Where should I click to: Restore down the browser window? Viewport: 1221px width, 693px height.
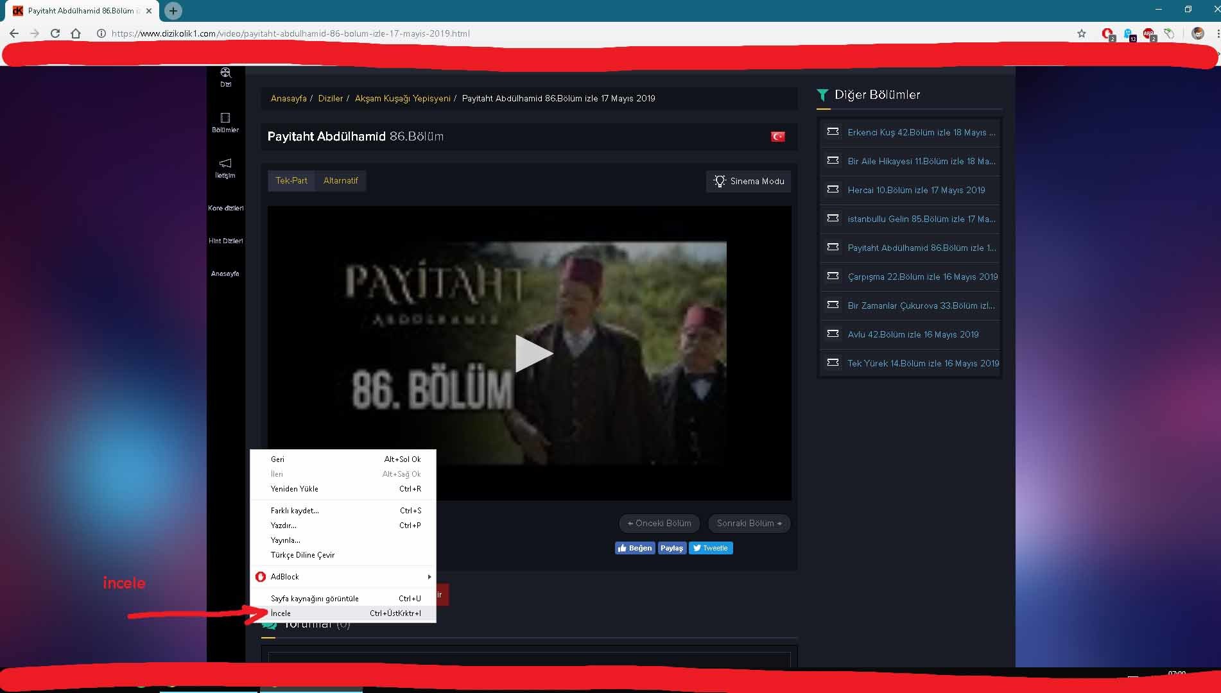click(1188, 9)
